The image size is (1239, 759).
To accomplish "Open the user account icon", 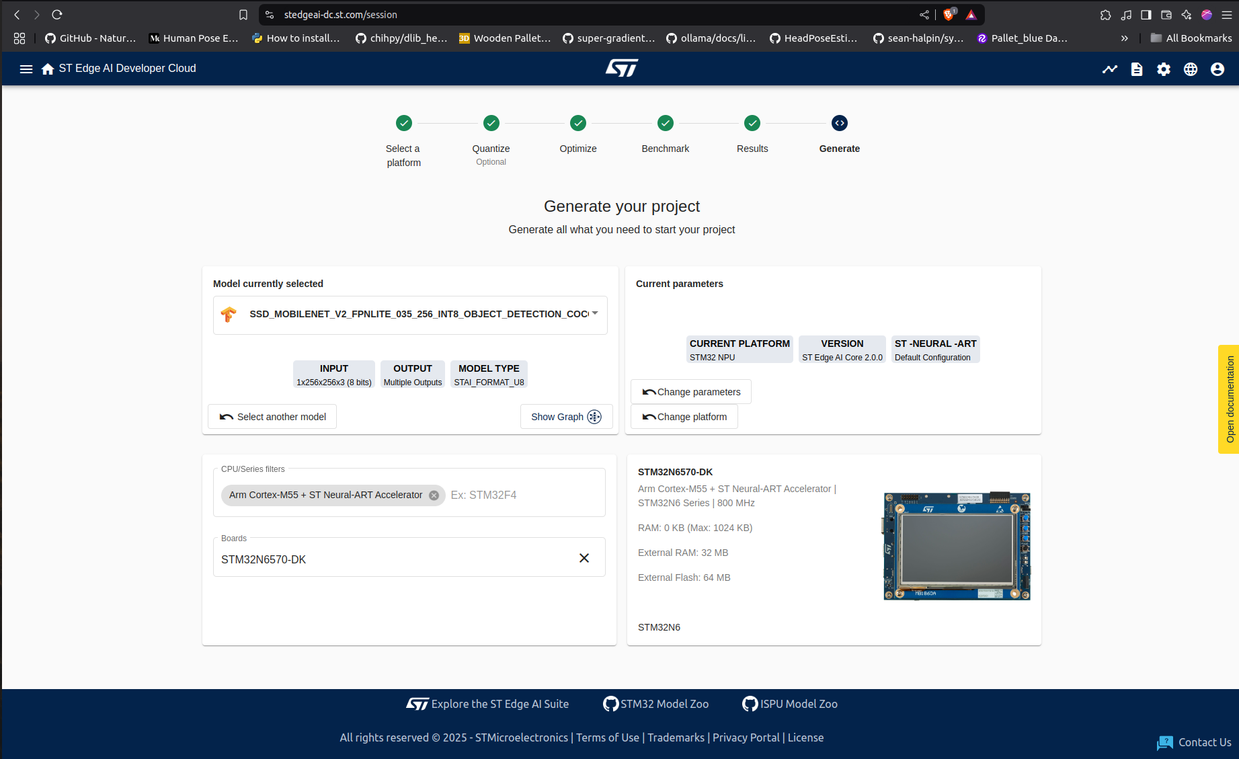I will [x=1217, y=69].
